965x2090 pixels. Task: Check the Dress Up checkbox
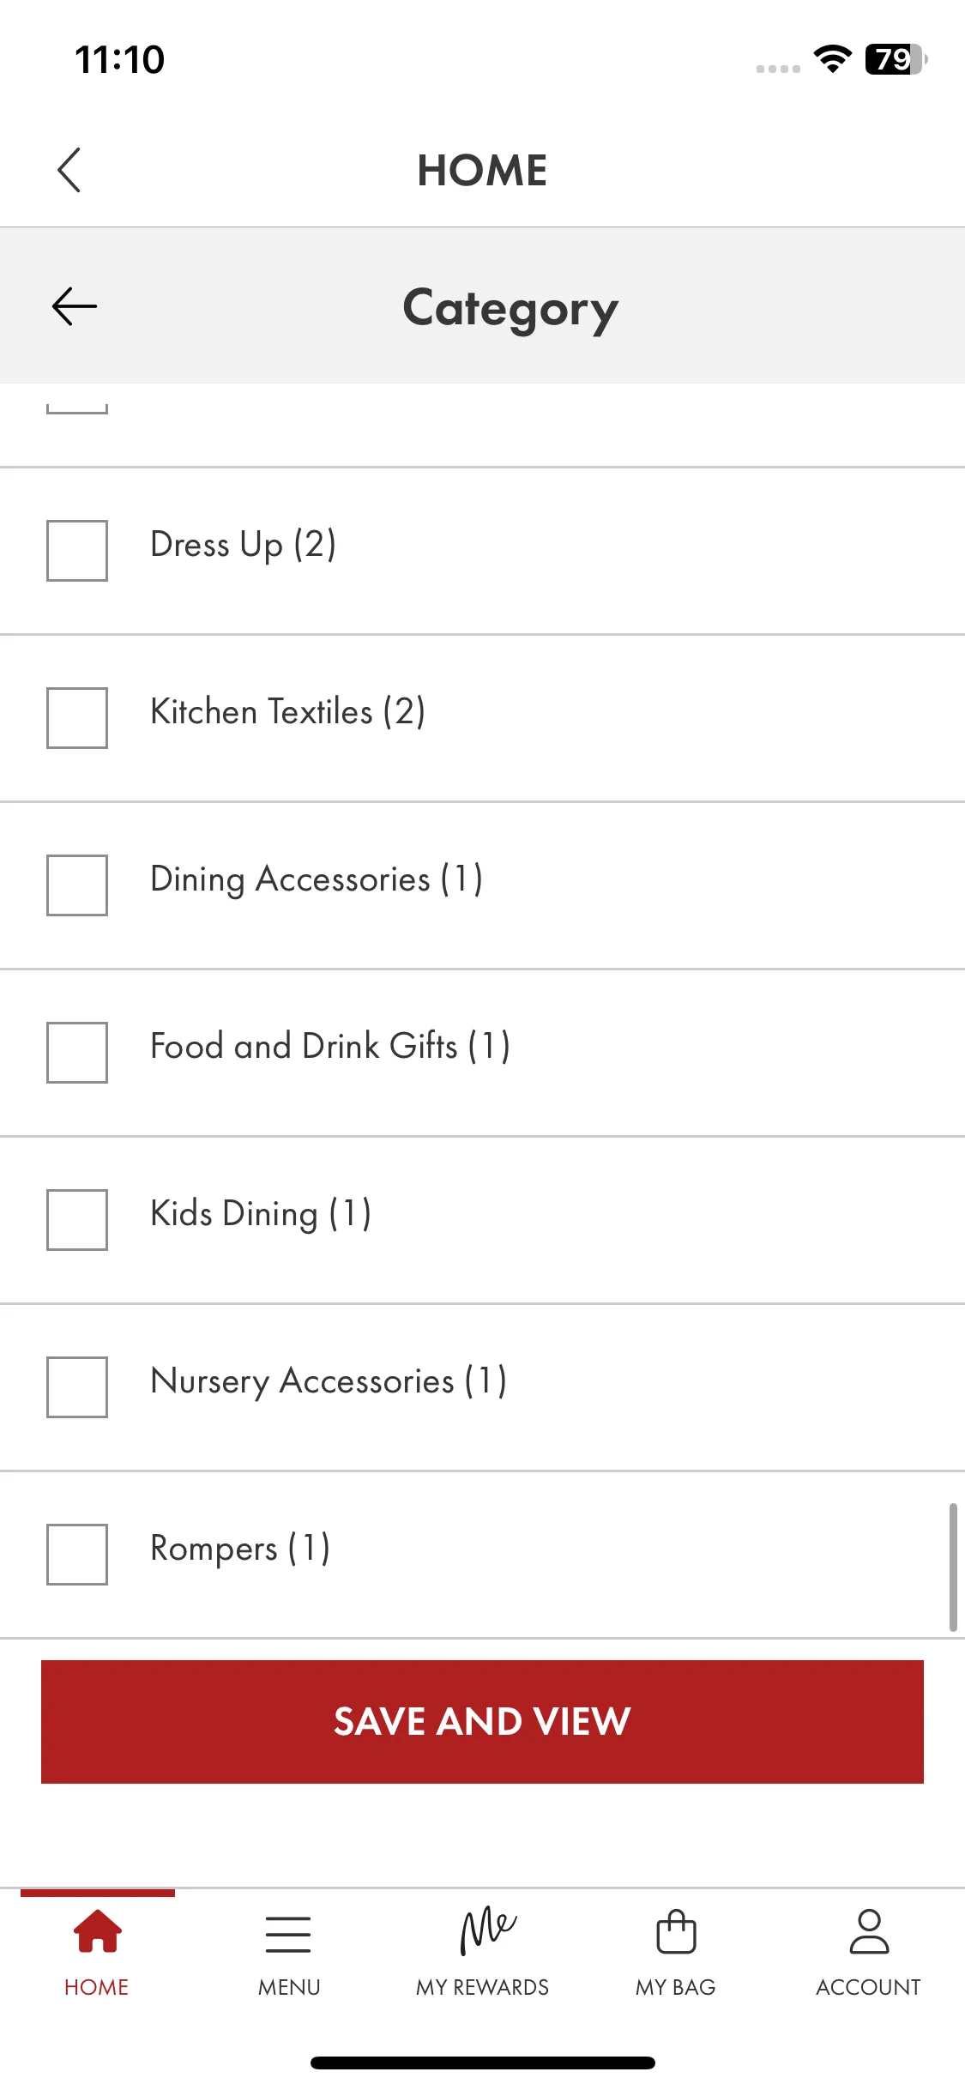point(77,551)
